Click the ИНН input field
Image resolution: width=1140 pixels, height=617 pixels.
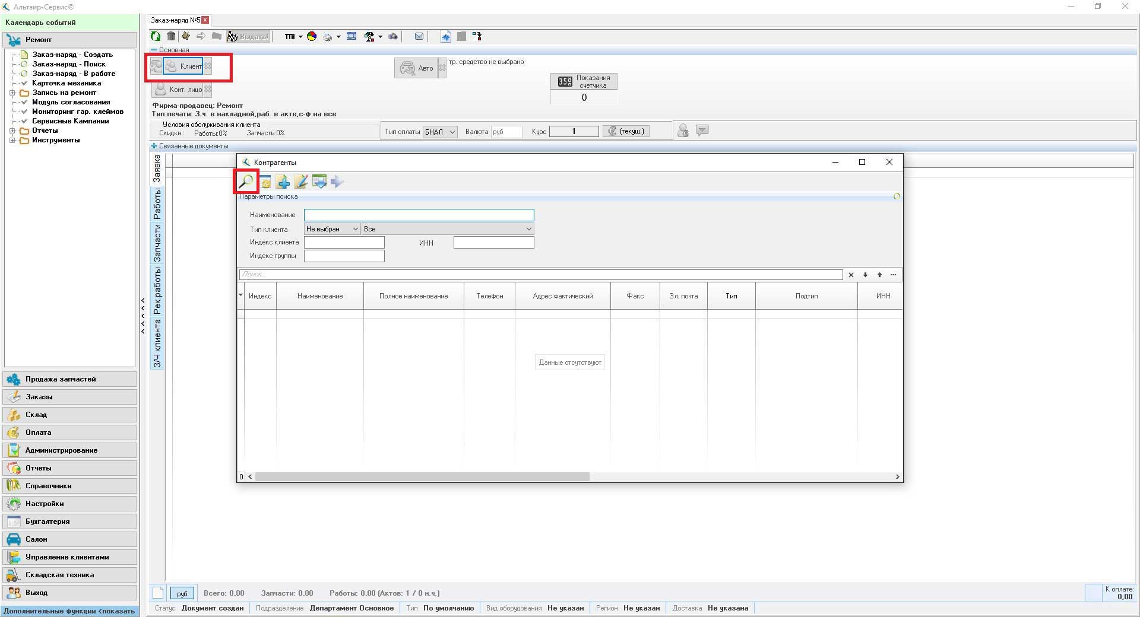[493, 243]
